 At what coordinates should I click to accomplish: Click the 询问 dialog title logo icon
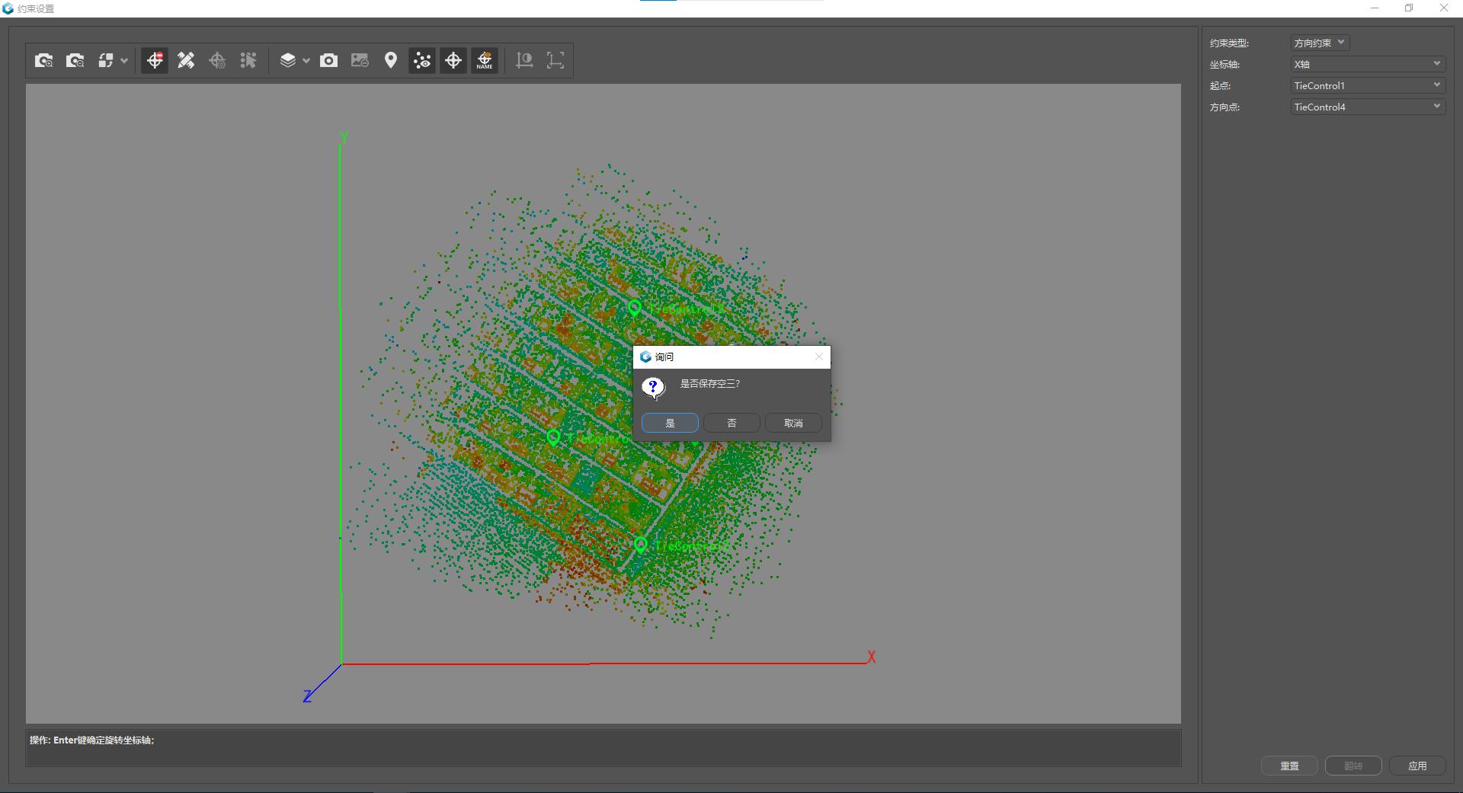tap(645, 357)
